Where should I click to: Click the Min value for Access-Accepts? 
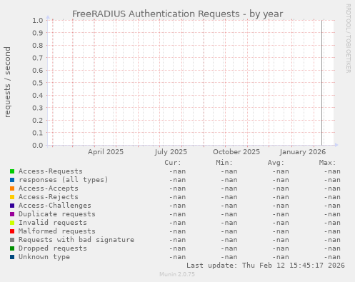[229, 188]
